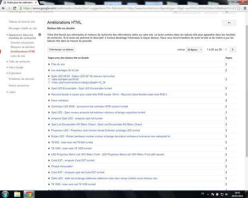The image size is (248, 198).
Task: Go to previous page of results
Action: pos(227,49)
